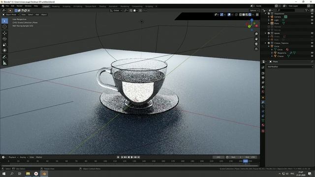Click the viewport View menu button
315x177 pixels.
(24, 15)
